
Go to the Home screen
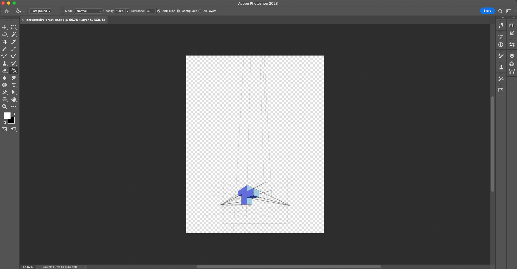coord(7,11)
